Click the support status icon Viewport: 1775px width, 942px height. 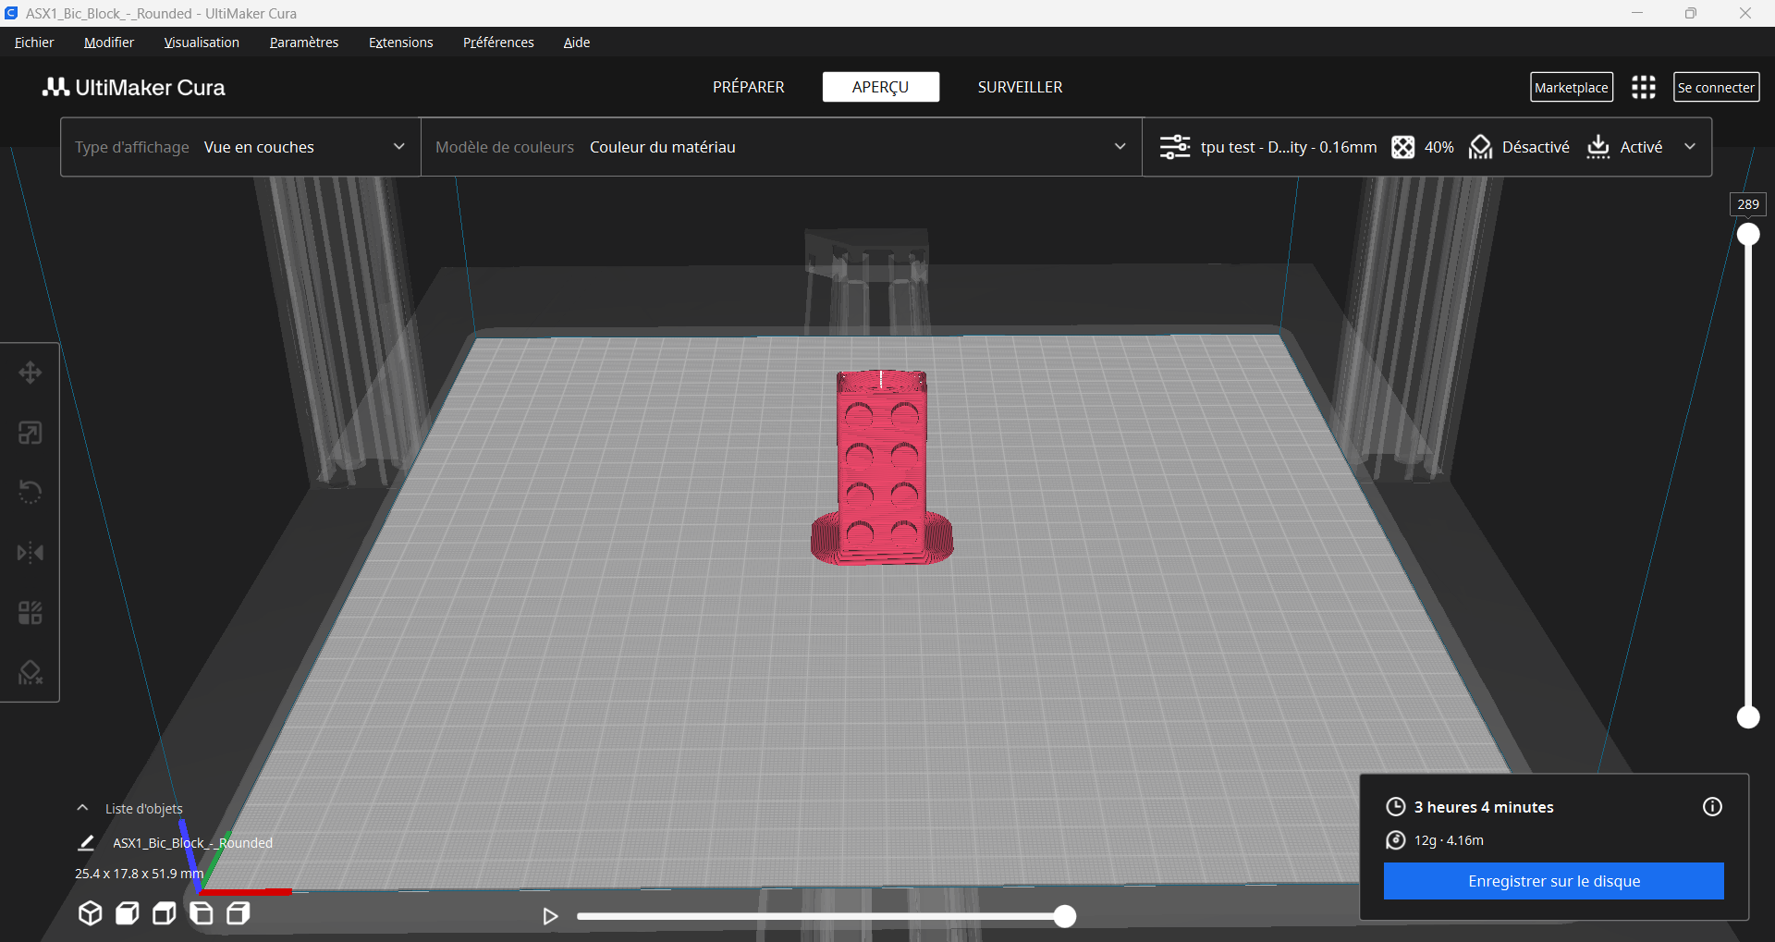click(1480, 147)
